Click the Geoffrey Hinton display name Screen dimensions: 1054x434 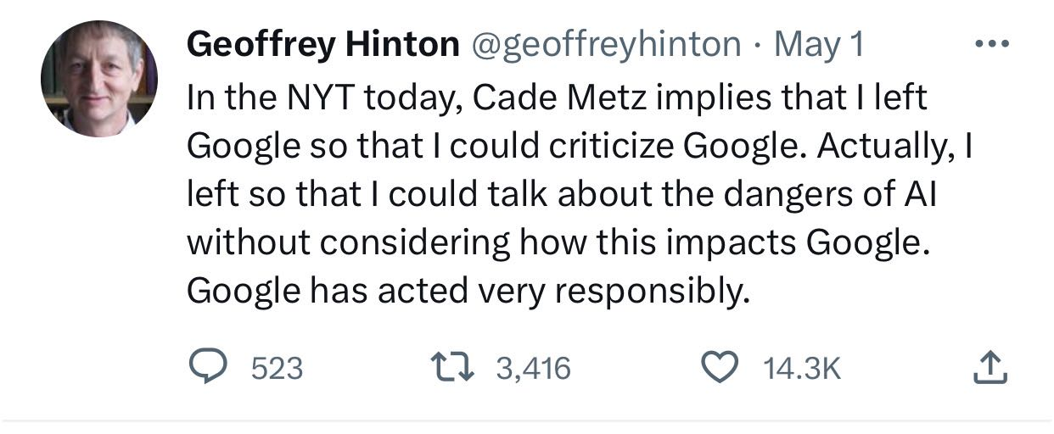pos(322,44)
